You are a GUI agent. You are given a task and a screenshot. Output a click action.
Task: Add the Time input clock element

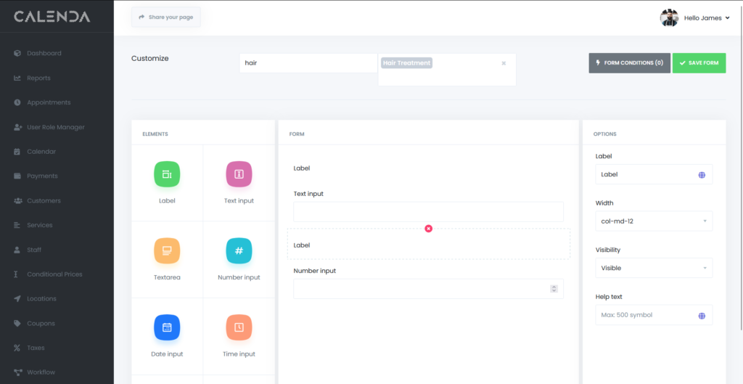coord(239,327)
